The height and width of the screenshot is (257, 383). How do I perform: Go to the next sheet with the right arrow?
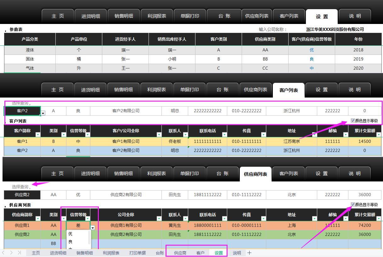point(11,253)
